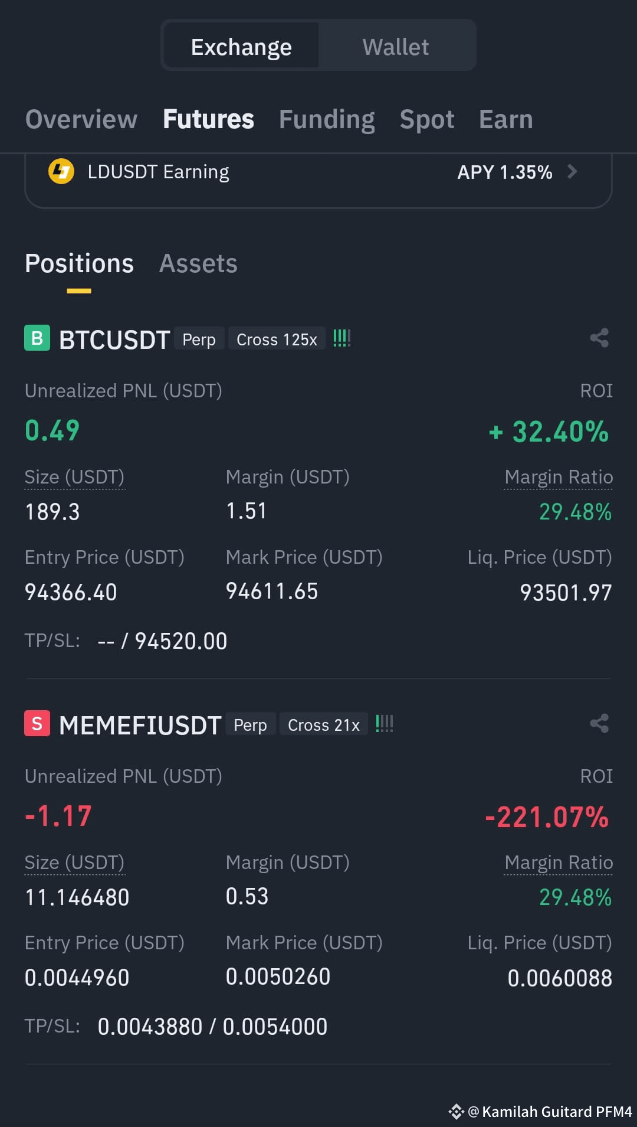Tap MEMEFIUSDT ADL indicator bars
The image size is (637, 1127).
385,724
